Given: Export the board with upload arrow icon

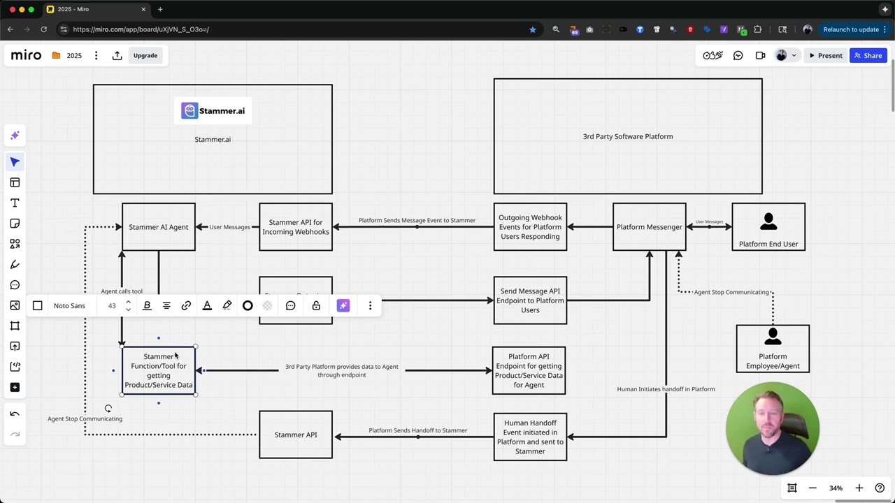Looking at the screenshot, I should (x=117, y=55).
